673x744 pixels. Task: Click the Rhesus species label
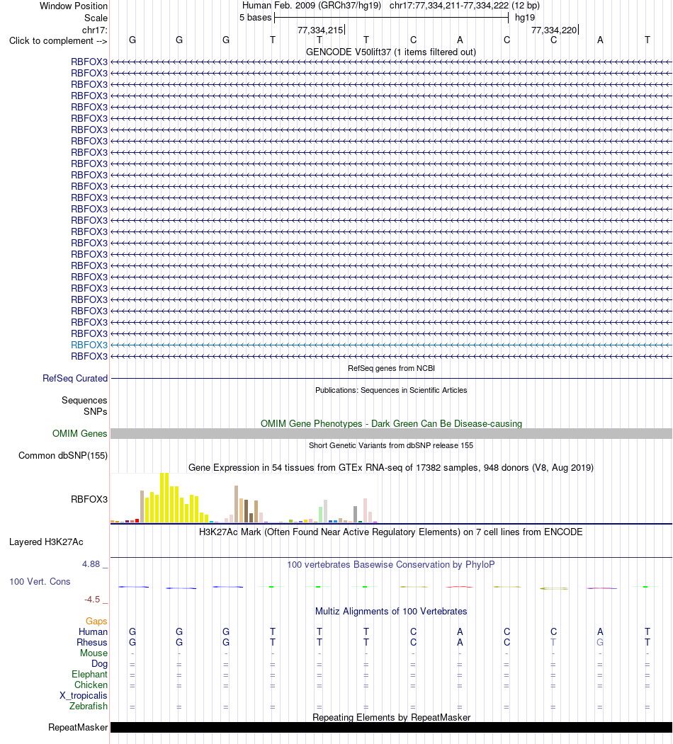tap(92, 643)
